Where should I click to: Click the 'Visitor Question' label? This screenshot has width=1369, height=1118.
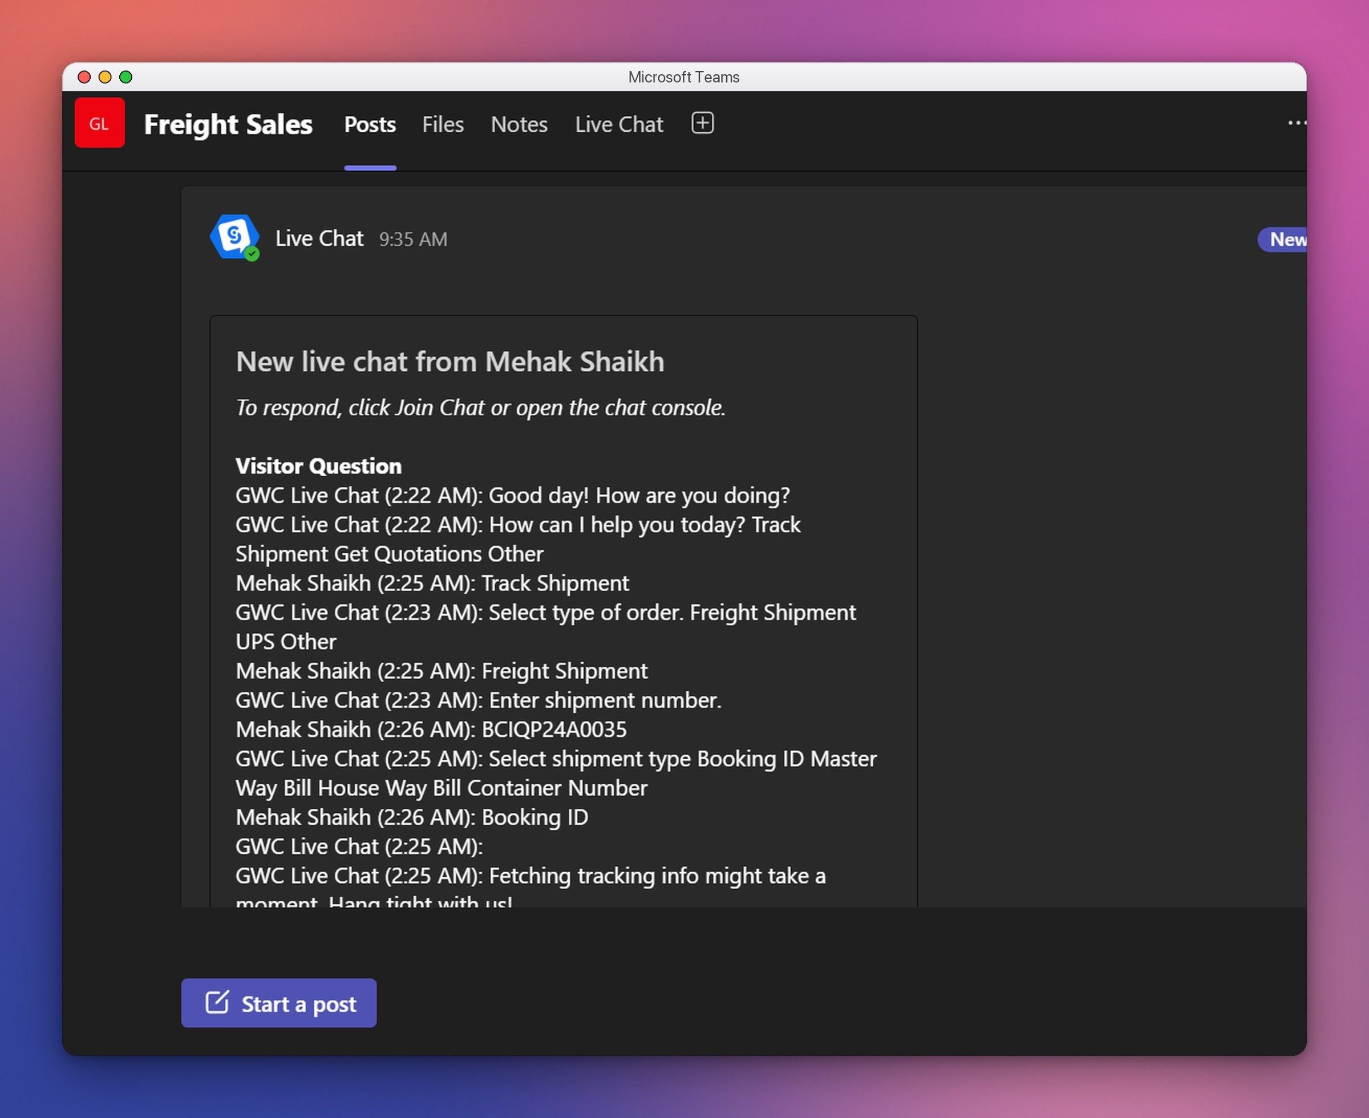pos(319,465)
